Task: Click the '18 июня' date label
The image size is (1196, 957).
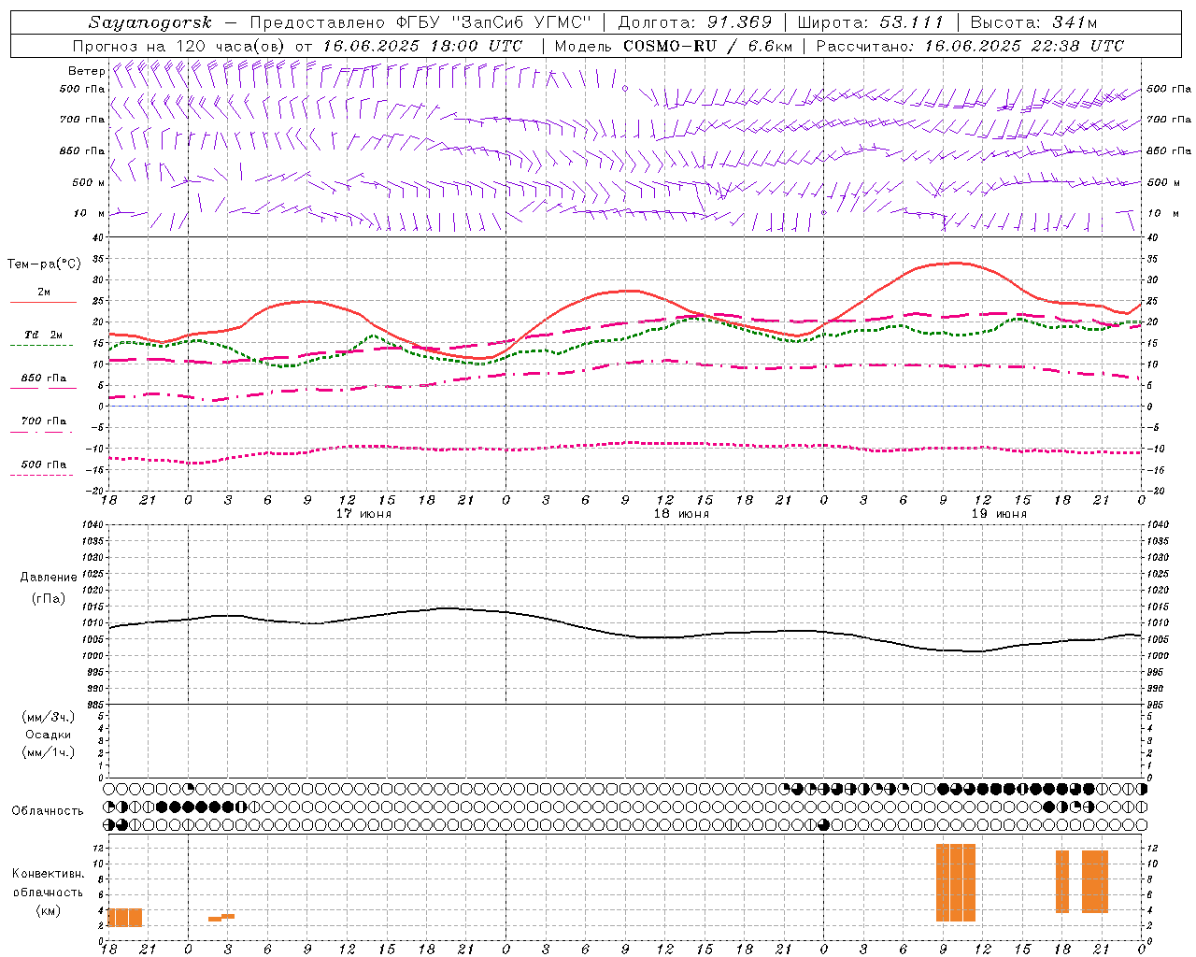Action: click(681, 514)
